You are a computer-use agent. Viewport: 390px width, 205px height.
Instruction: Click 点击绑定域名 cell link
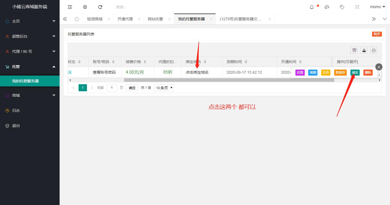pyautogui.click(x=197, y=73)
